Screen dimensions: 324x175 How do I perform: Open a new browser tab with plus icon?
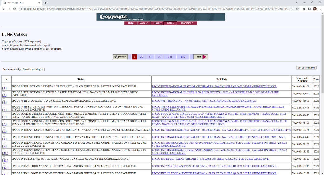45,3
